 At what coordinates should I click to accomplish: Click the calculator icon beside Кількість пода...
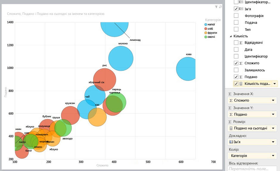[241, 84]
